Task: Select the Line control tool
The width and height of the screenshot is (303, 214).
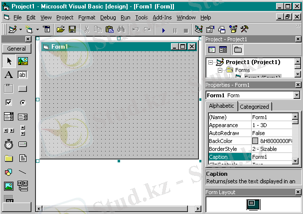Action: click(22, 172)
